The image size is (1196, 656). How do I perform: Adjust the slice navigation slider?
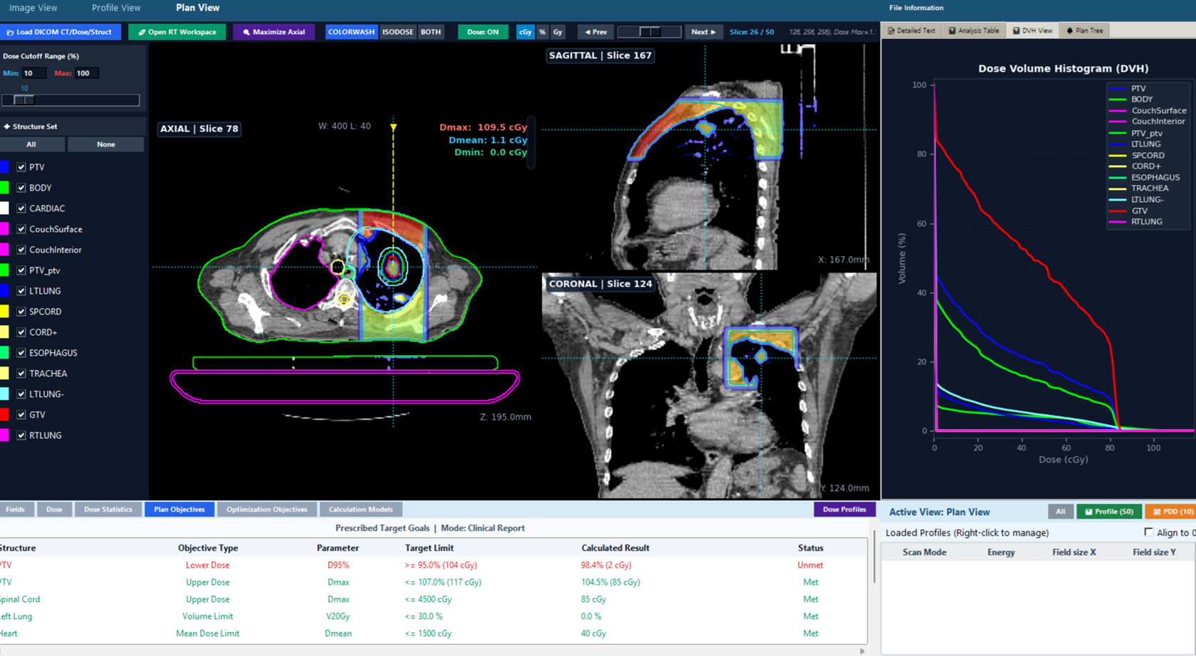[x=649, y=32]
